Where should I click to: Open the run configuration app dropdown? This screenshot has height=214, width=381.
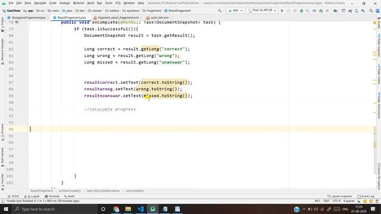tap(235, 11)
